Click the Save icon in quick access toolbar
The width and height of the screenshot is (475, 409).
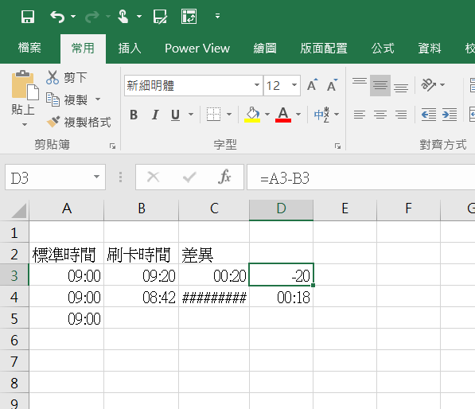tap(28, 17)
